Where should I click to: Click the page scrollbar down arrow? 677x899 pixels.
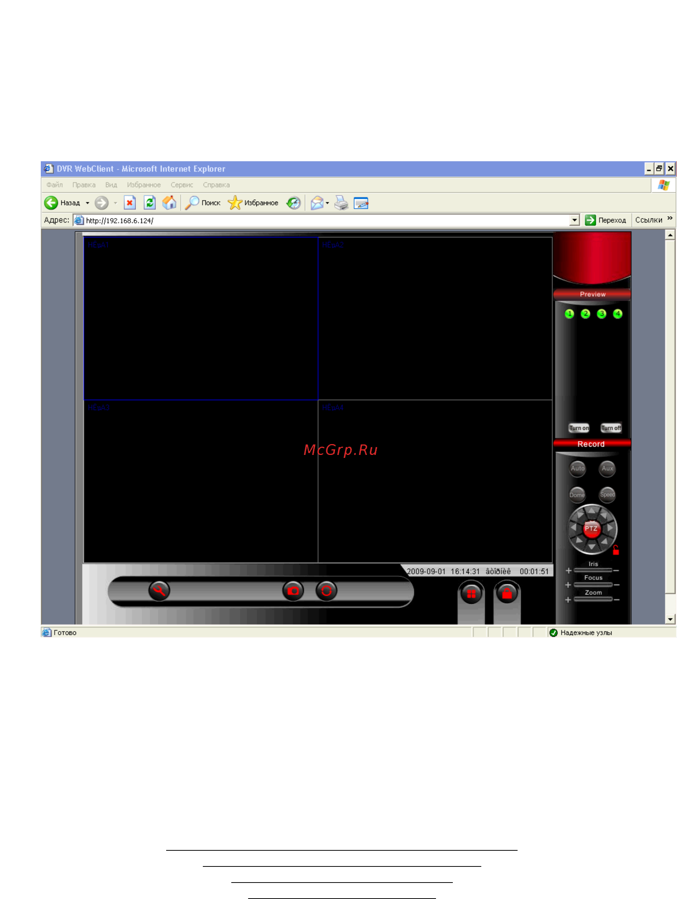tap(670, 619)
